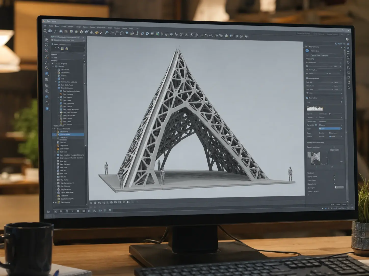The height and width of the screenshot is (276, 369).
Task: Open the leftmost menu in the menu bar
Action: pos(45,26)
